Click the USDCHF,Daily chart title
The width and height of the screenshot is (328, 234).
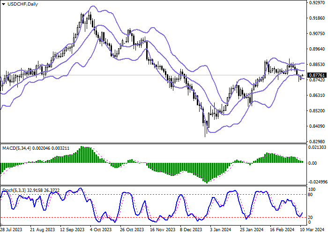pos(22,4)
